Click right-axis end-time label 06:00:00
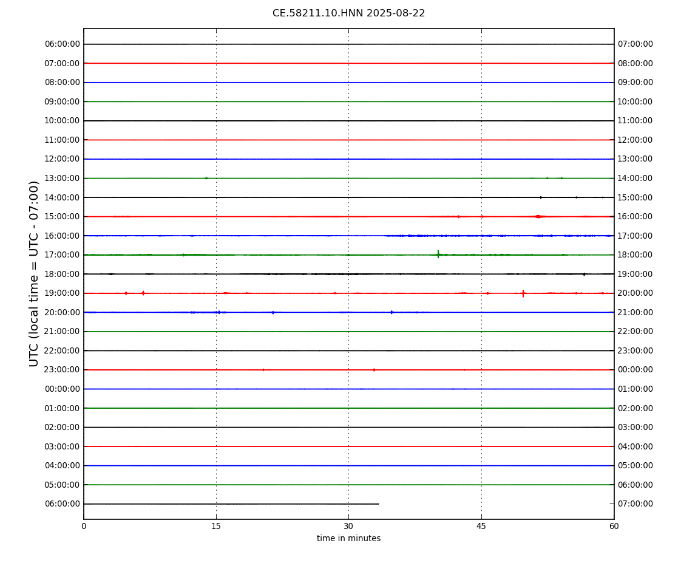 point(635,485)
